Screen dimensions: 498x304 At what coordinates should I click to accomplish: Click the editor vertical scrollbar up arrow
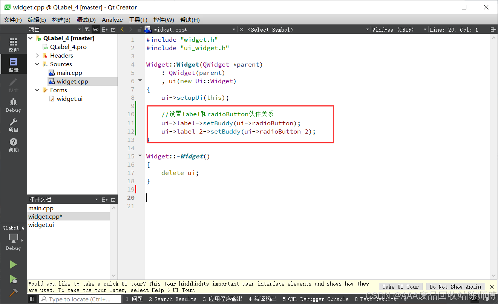tap(494, 38)
